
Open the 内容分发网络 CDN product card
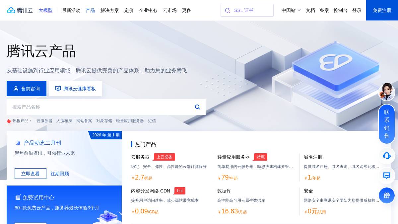(151, 191)
